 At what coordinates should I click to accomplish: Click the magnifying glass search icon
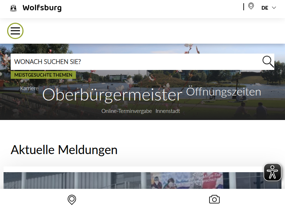268,61
